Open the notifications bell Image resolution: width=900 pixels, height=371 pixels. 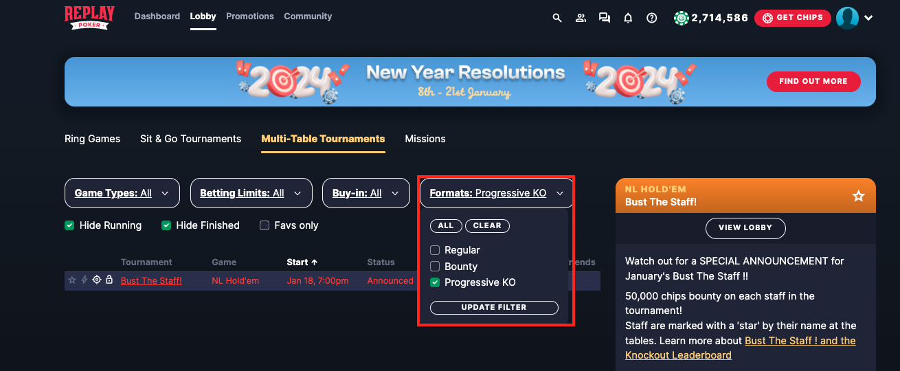coord(628,18)
